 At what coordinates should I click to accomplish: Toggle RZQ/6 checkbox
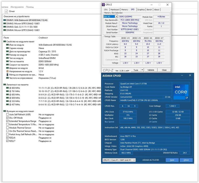coord(7,138)
